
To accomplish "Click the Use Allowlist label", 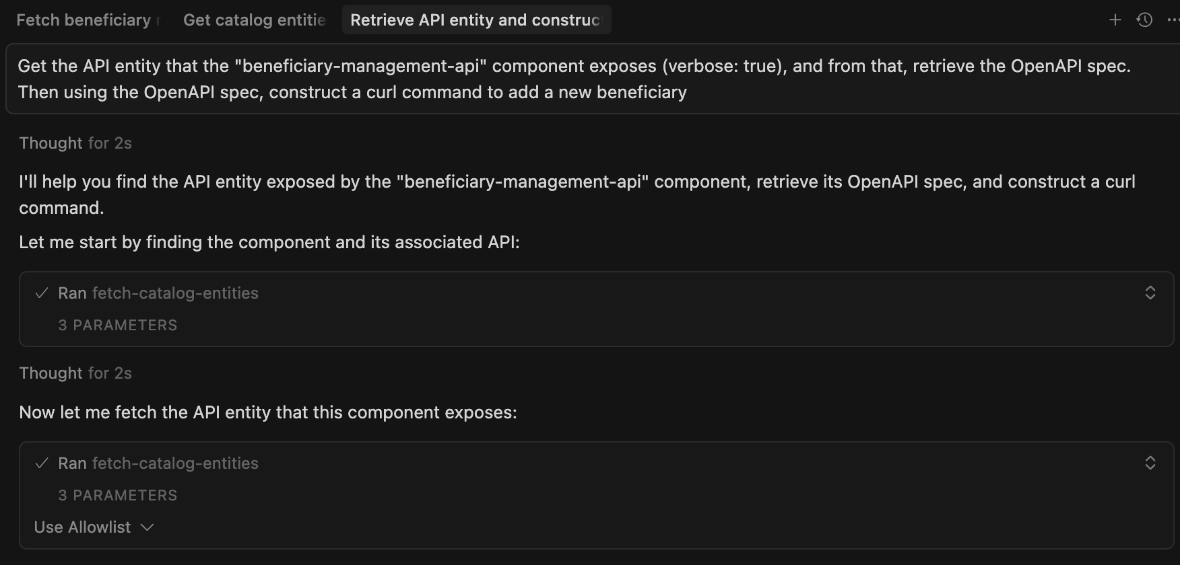I will [x=81, y=527].
